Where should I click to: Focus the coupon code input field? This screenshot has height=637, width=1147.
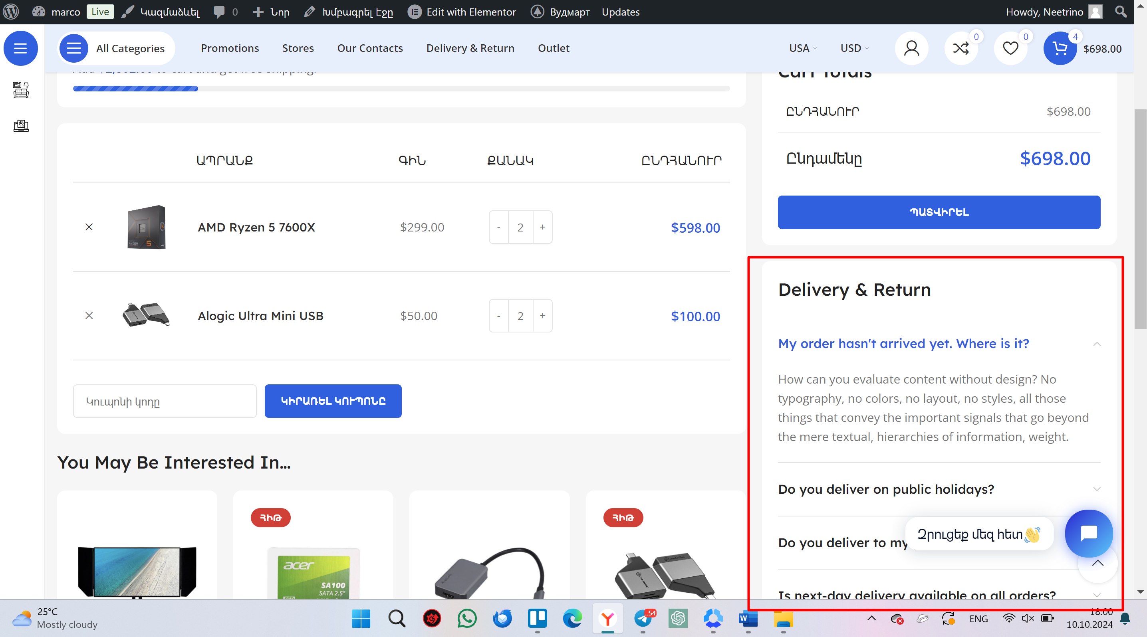[165, 401]
